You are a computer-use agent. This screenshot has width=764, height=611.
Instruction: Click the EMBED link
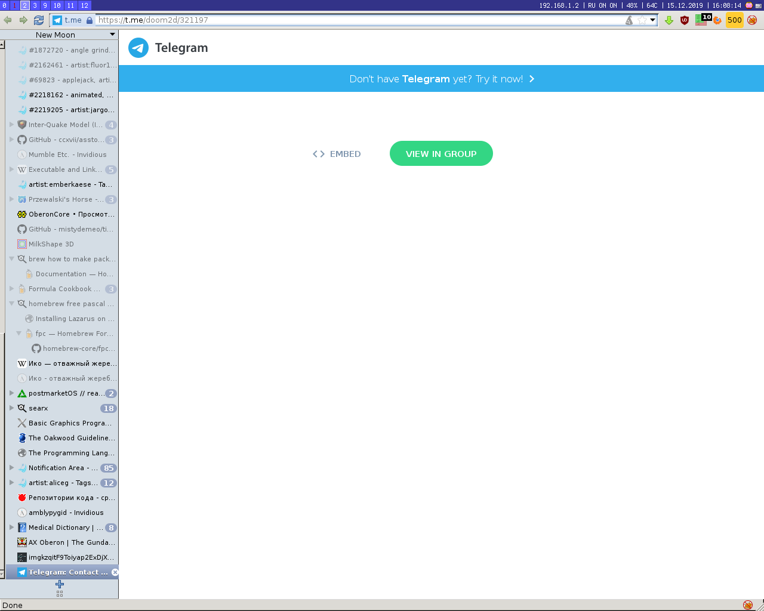[x=337, y=154]
